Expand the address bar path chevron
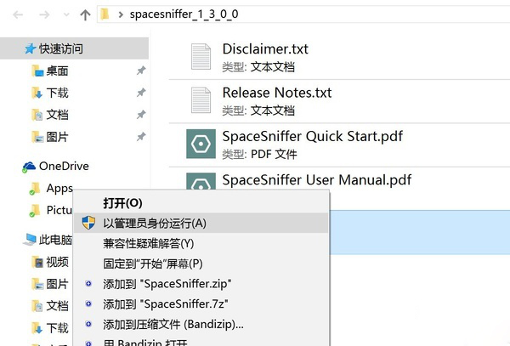Viewport: 510px width, 346px height. (x=122, y=14)
